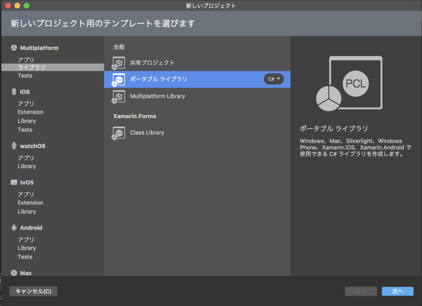422x306 pixels.
Task: Click the large PCL preview image
Action: (x=349, y=83)
